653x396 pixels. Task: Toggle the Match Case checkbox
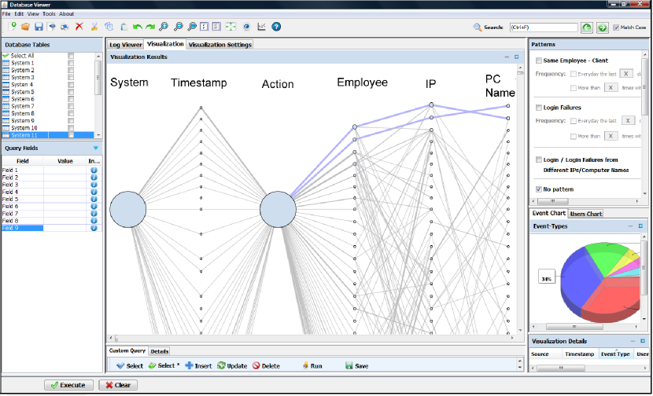click(x=617, y=27)
